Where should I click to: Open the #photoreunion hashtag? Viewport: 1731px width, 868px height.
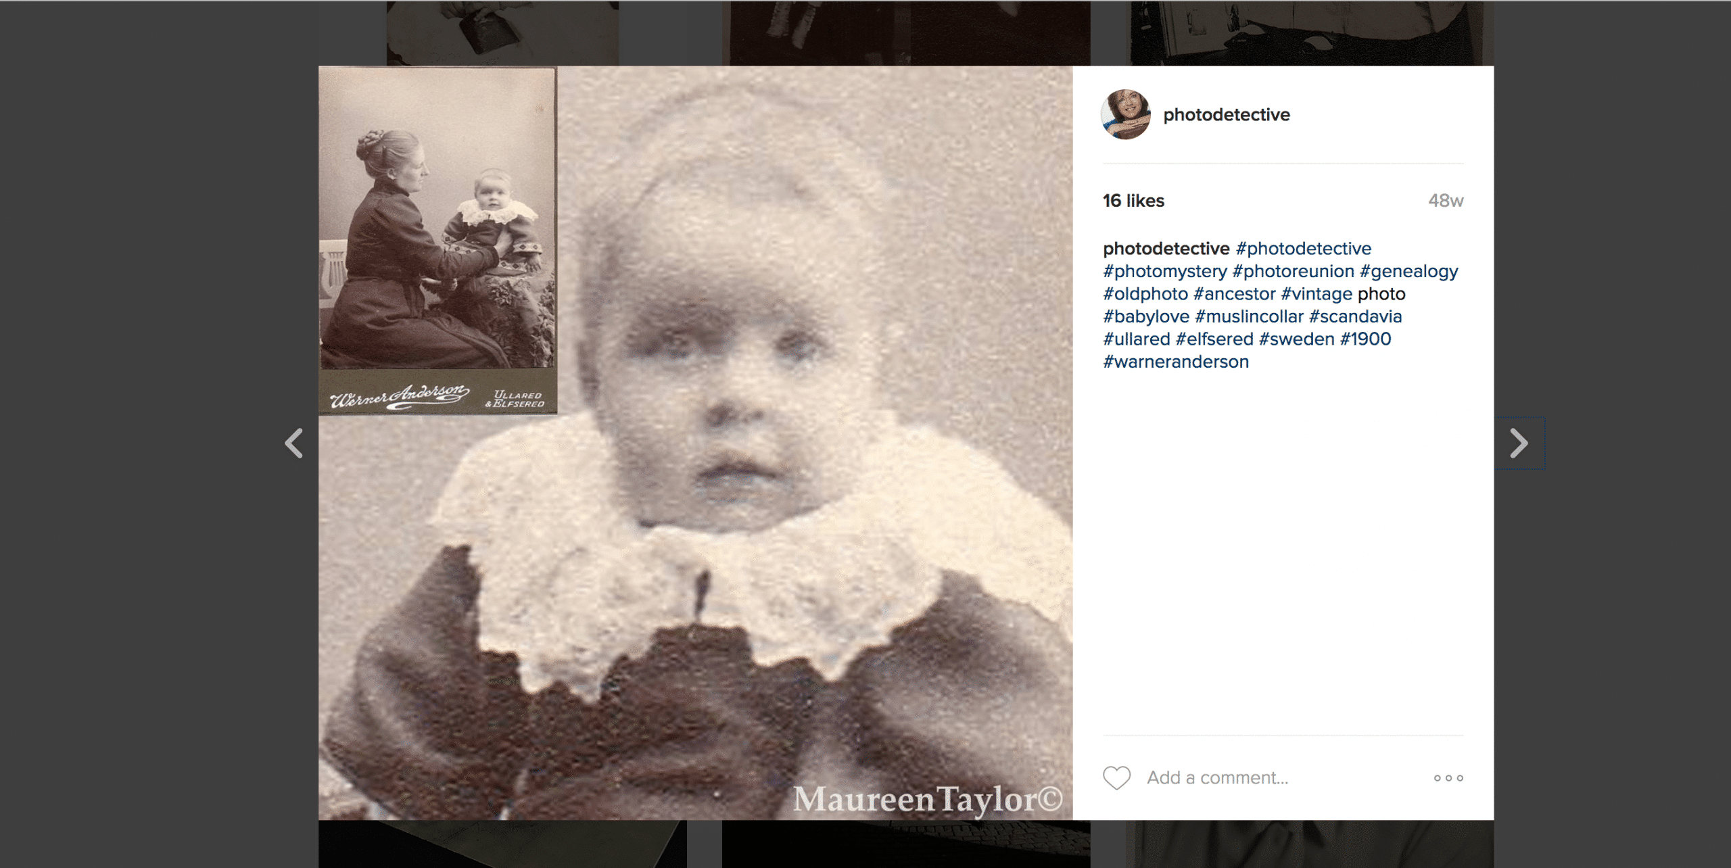[1293, 272]
